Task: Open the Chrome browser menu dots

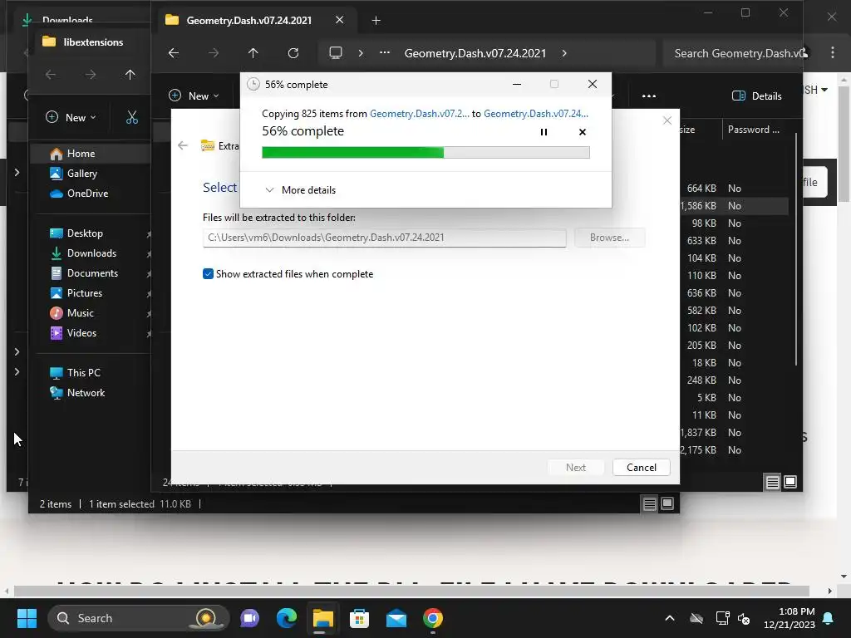Action: click(833, 52)
